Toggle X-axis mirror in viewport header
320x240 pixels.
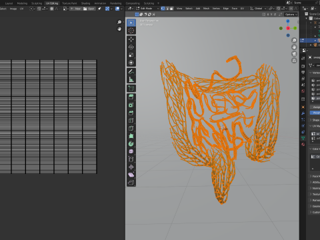tap(268, 15)
